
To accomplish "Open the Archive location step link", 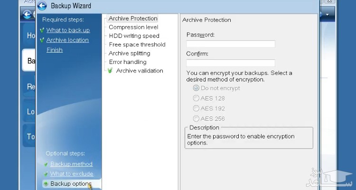I will click(67, 40).
